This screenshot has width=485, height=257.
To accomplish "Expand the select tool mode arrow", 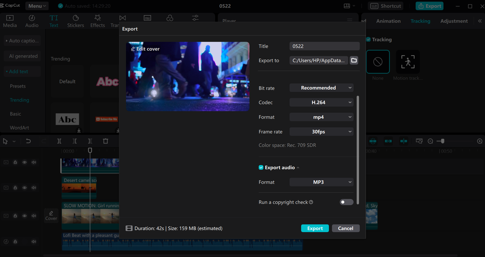I will pyautogui.click(x=14, y=141).
